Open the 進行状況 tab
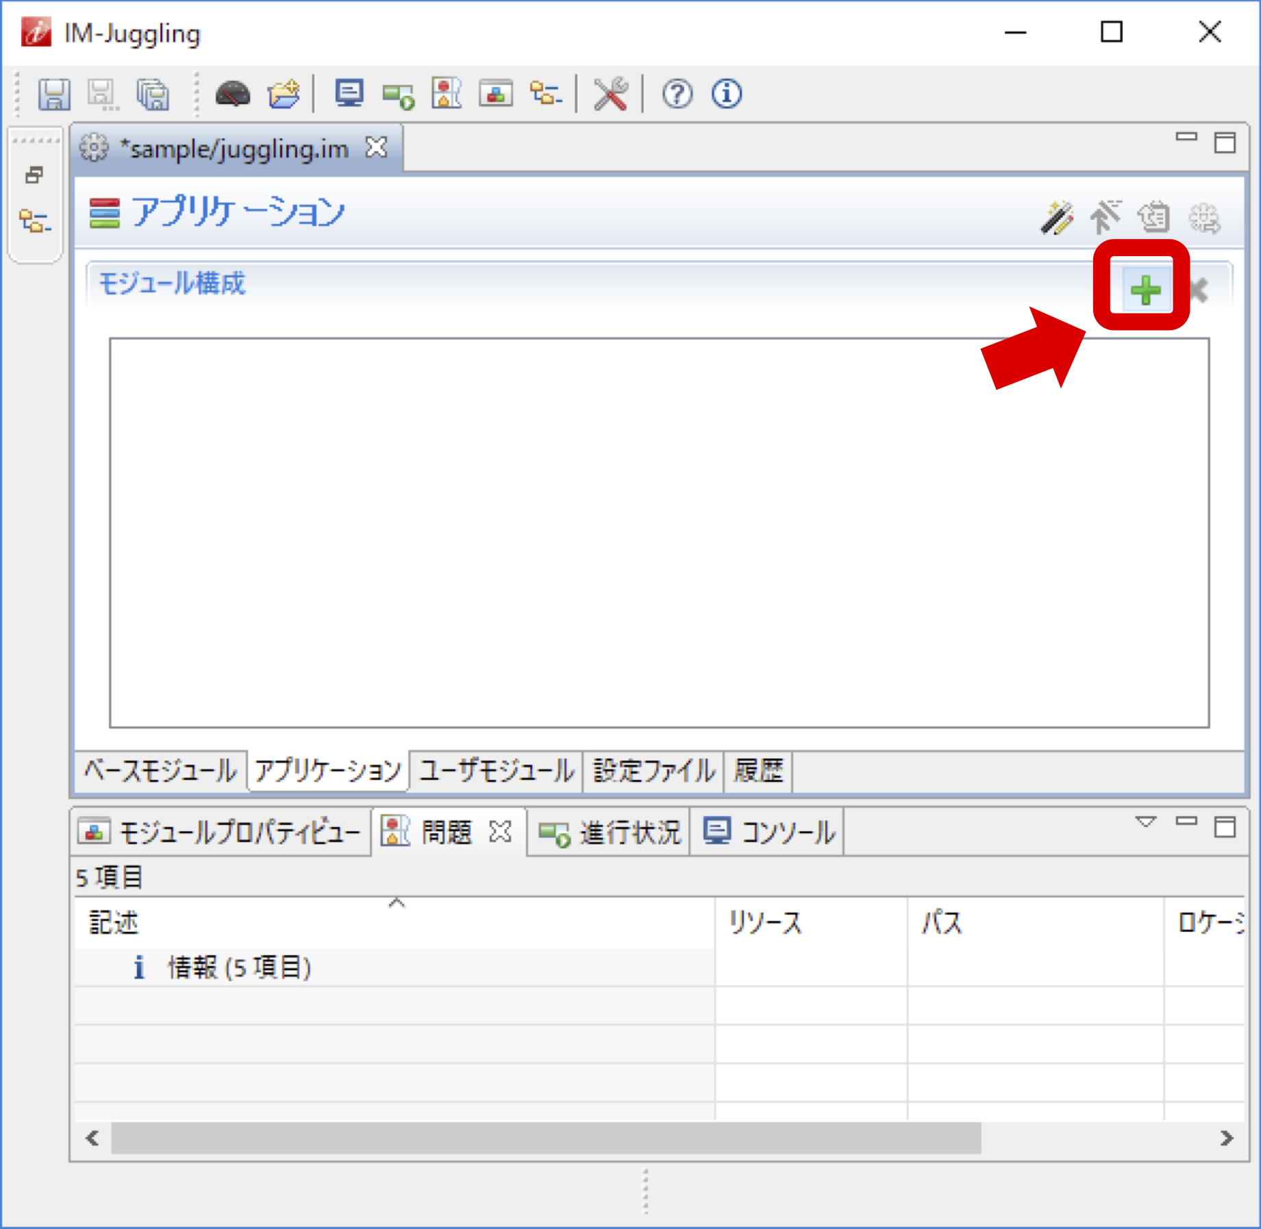1261x1229 pixels. pos(609,833)
